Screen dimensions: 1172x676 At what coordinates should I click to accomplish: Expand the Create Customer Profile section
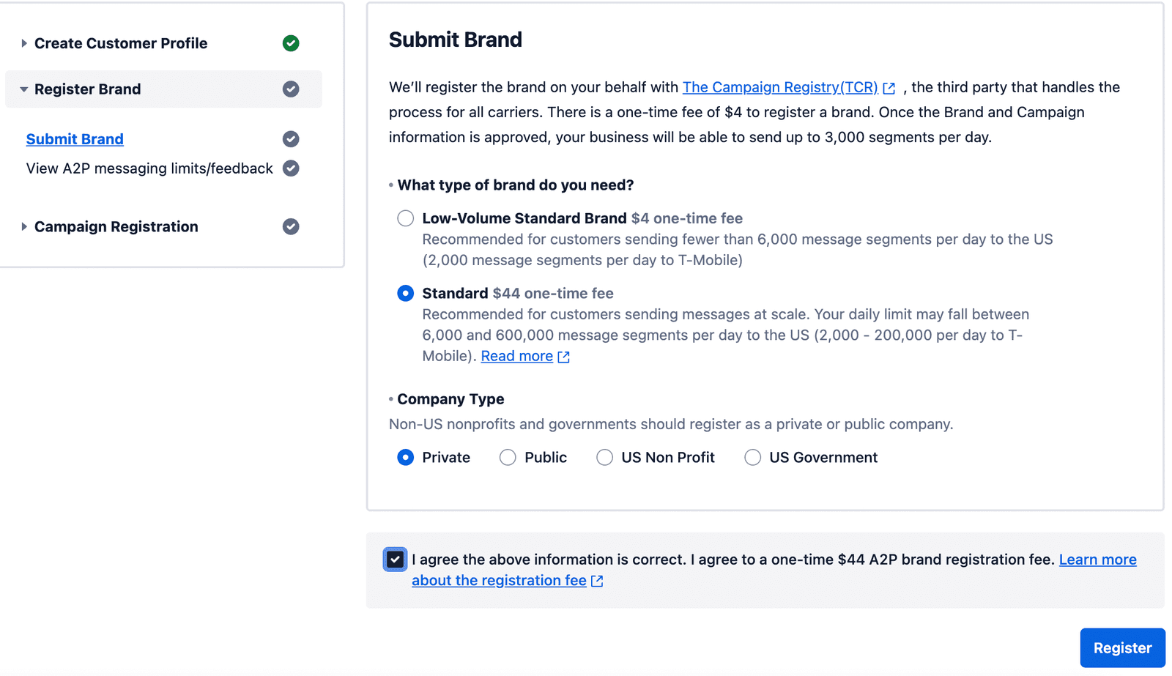[25, 43]
